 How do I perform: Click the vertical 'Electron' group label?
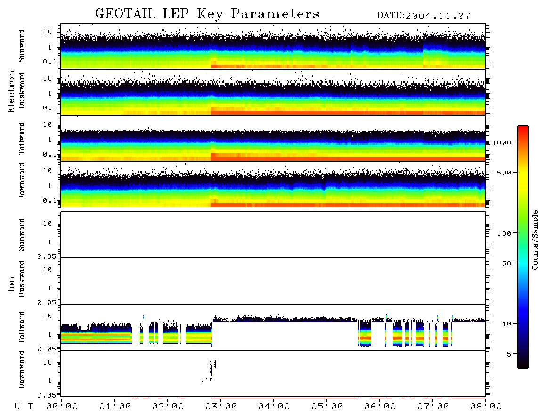pos(11,91)
